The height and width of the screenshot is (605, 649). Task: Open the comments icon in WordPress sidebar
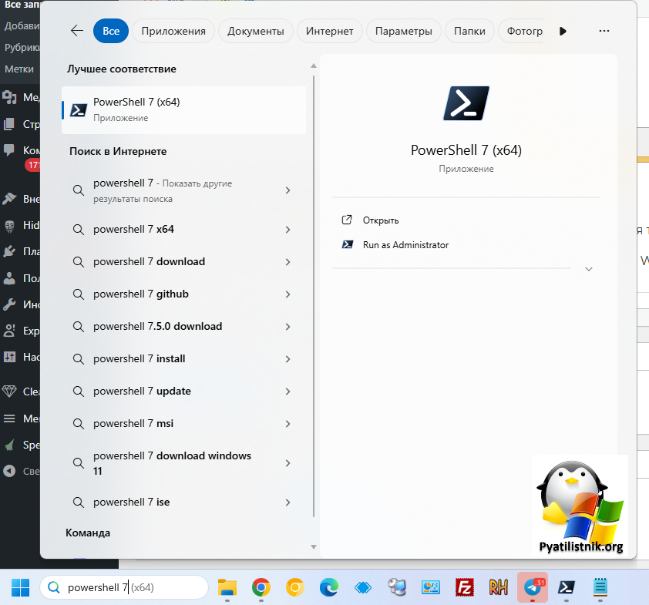[x=9, y=150]
